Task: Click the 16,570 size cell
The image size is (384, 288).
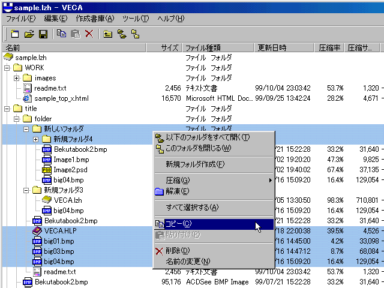Action: pos(171,98)
